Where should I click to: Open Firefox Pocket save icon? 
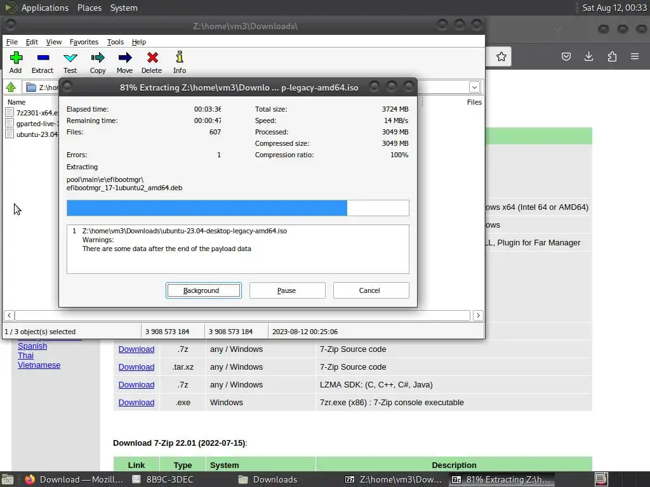pos(566,56)
